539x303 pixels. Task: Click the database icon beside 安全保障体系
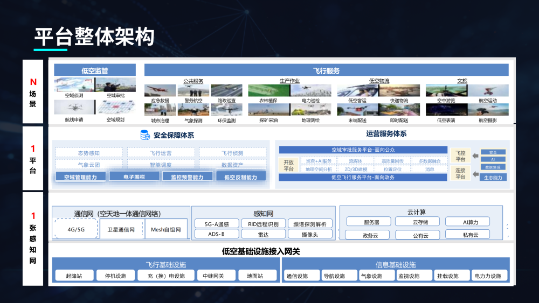[x=145, y=135]
